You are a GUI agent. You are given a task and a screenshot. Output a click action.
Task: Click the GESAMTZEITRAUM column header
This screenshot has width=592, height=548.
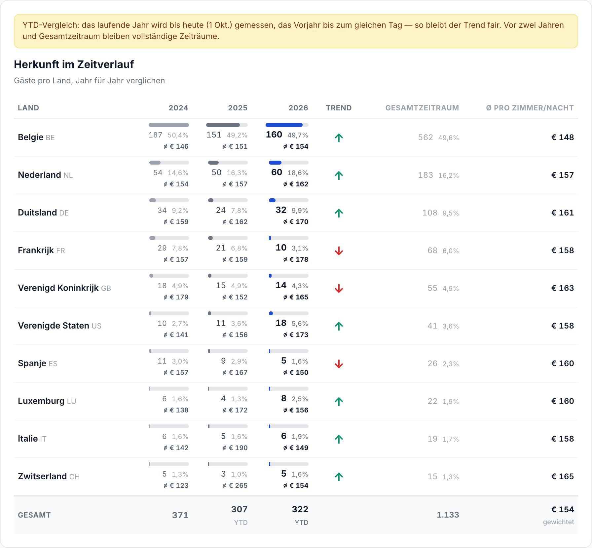[x=422, y=108]
